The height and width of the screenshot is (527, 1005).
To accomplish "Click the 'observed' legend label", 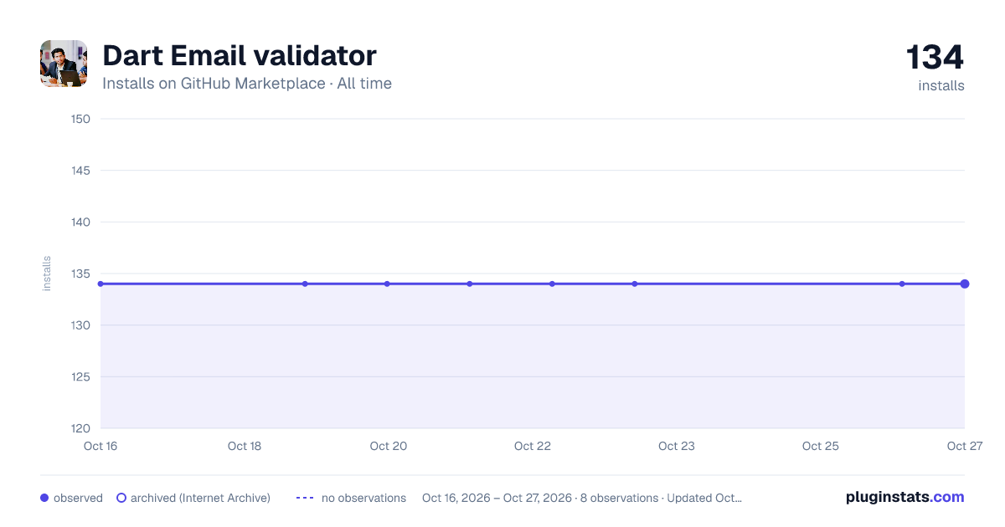I will pyautogui.click(x=78, y=498).
